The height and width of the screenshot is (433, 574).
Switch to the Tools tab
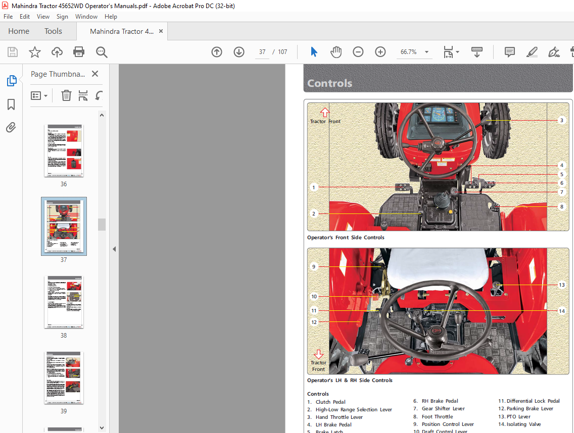point(53,31)
